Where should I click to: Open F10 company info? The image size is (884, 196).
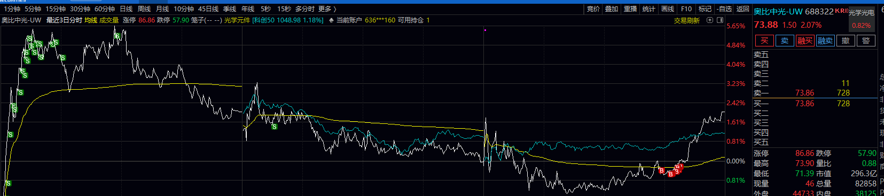(x=686, y=9)
